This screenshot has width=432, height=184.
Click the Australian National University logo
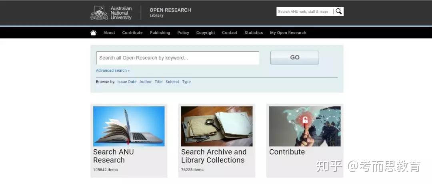(111, 13)
